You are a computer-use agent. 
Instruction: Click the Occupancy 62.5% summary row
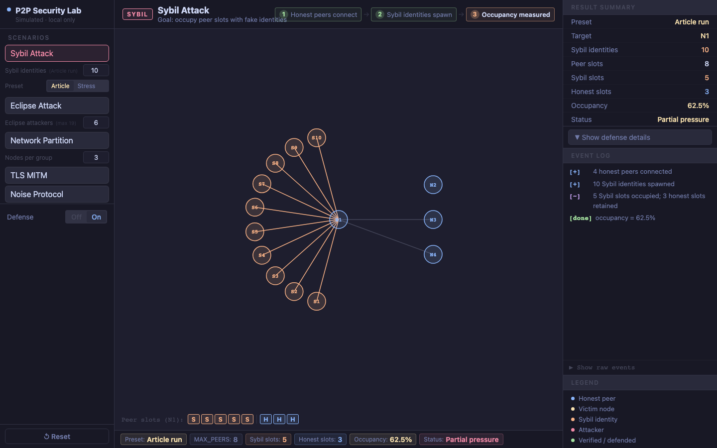coord(640,106)
